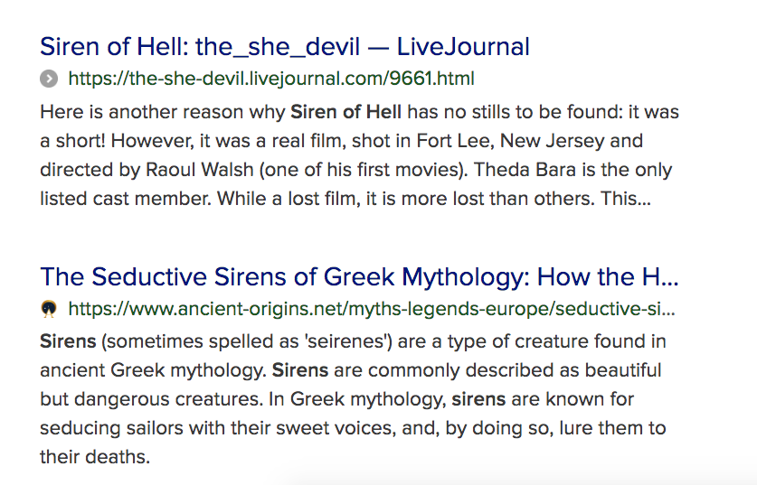
Task: Click bold 'Sirens' before 'are commonly described'
Action: (x=300, y=370)
